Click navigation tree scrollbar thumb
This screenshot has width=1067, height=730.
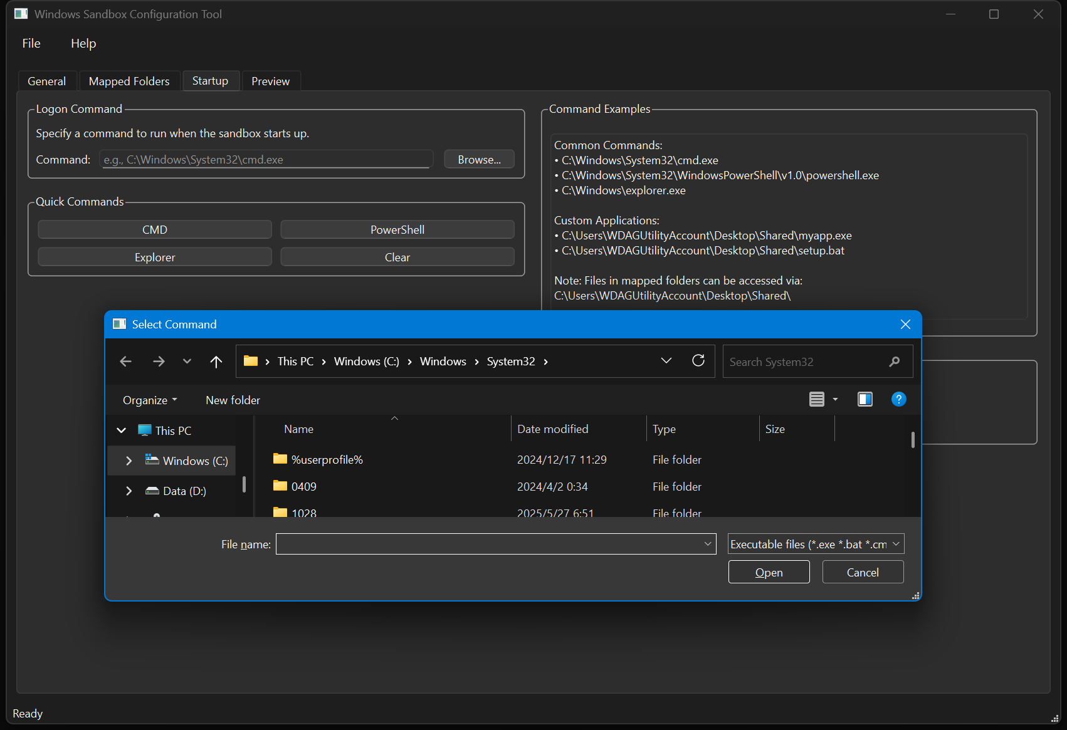click(244, 484)
